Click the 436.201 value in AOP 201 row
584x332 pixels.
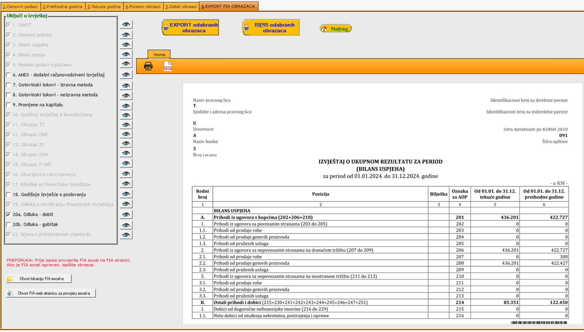click(510, 217)
